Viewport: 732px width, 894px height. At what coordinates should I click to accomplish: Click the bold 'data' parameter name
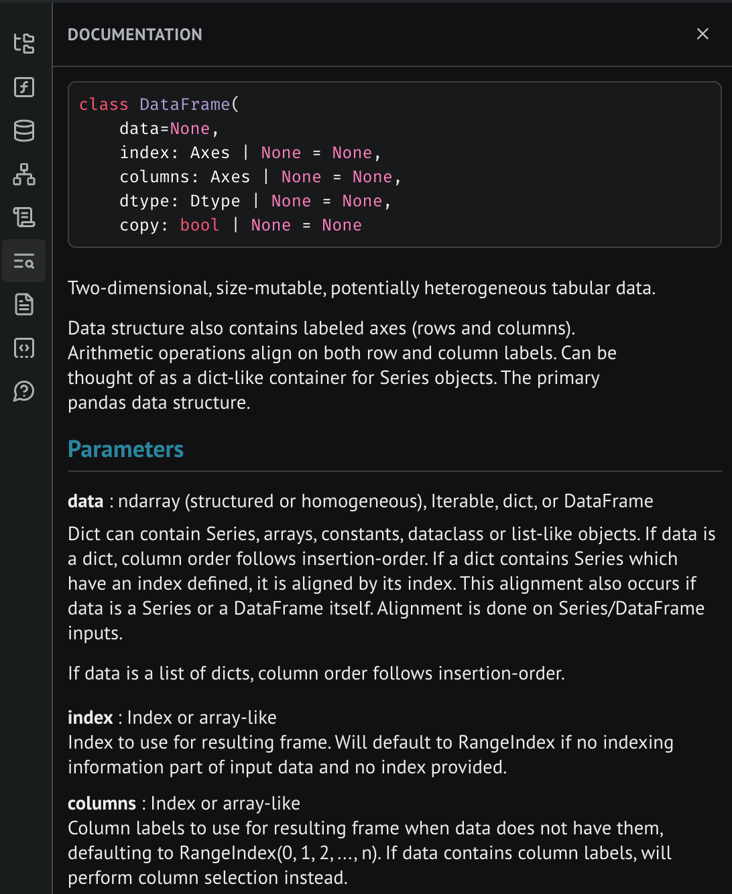tap(86, 501)
